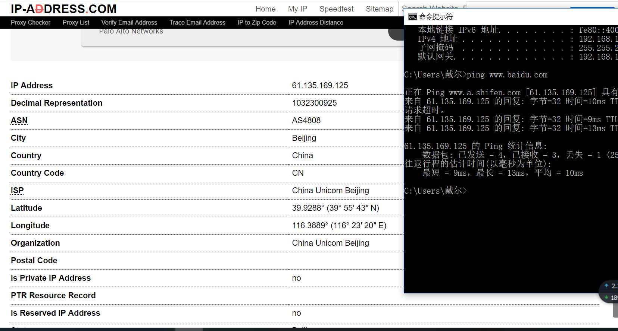Select decimal value 1032300925
618x331 pixels.
314,103
